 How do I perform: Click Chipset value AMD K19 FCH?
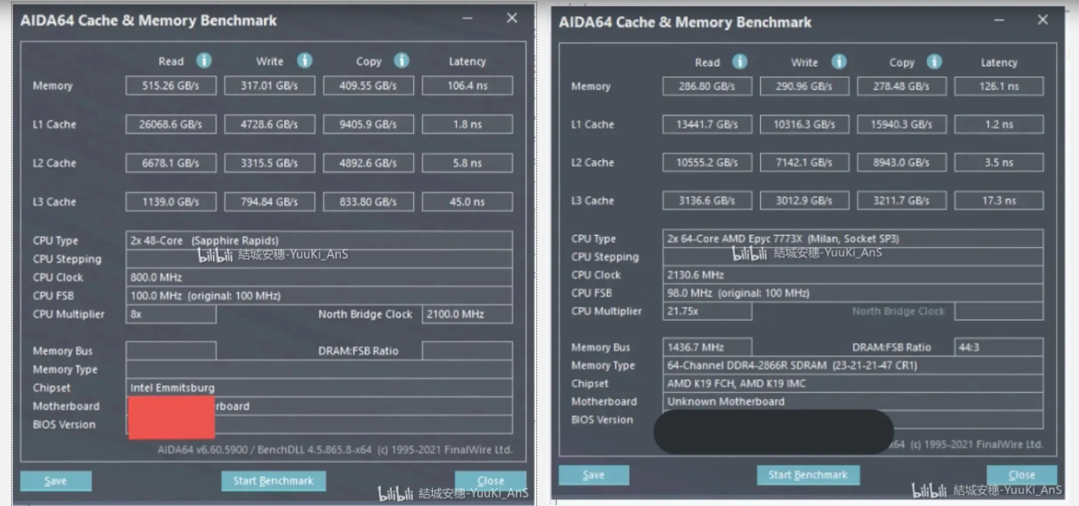(853, 383)
